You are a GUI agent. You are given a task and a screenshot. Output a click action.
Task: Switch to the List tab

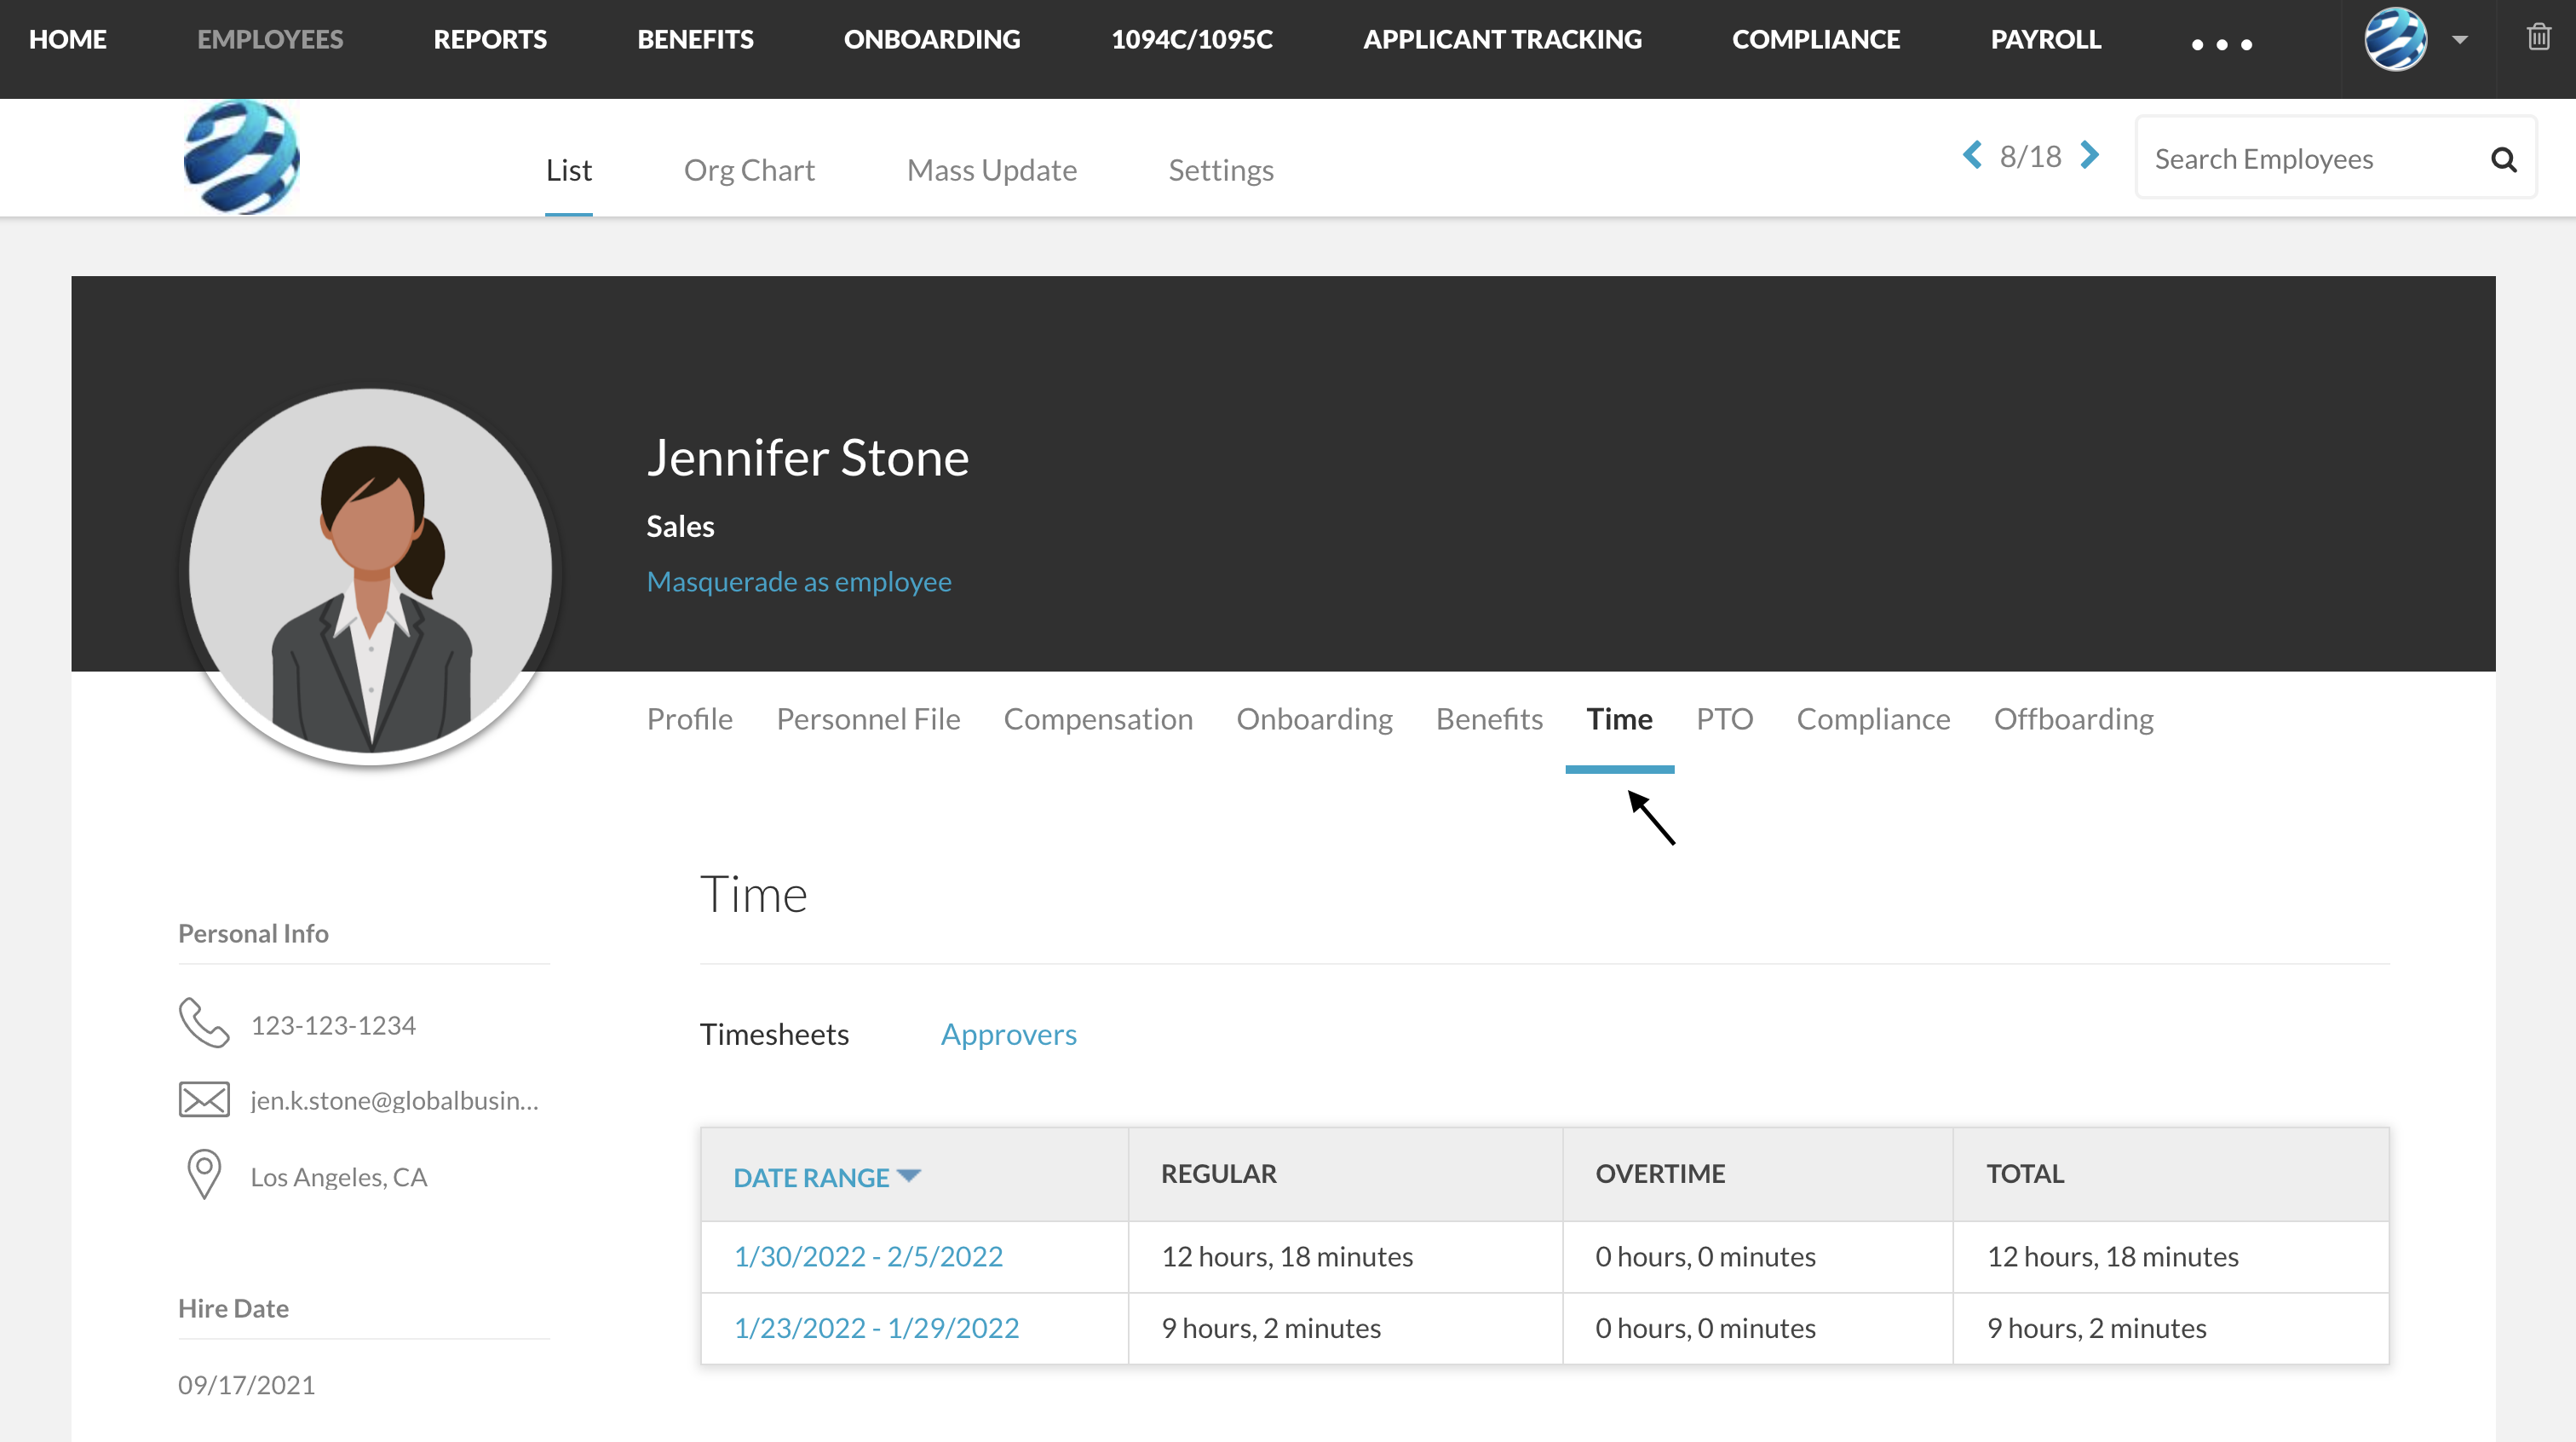tap(569, 170)
